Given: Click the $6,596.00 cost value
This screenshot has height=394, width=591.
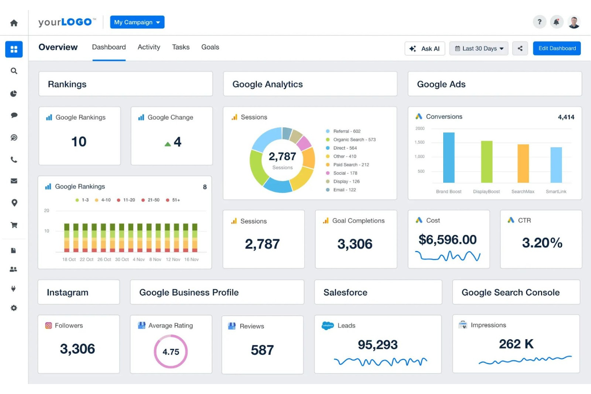Looking at the screenshot, I should [448, 240].
